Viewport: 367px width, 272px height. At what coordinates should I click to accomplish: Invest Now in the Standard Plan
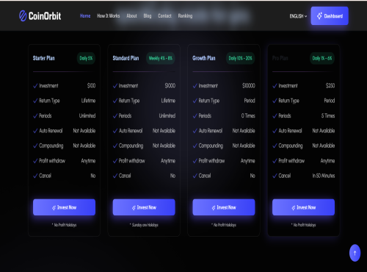point(144,207)
